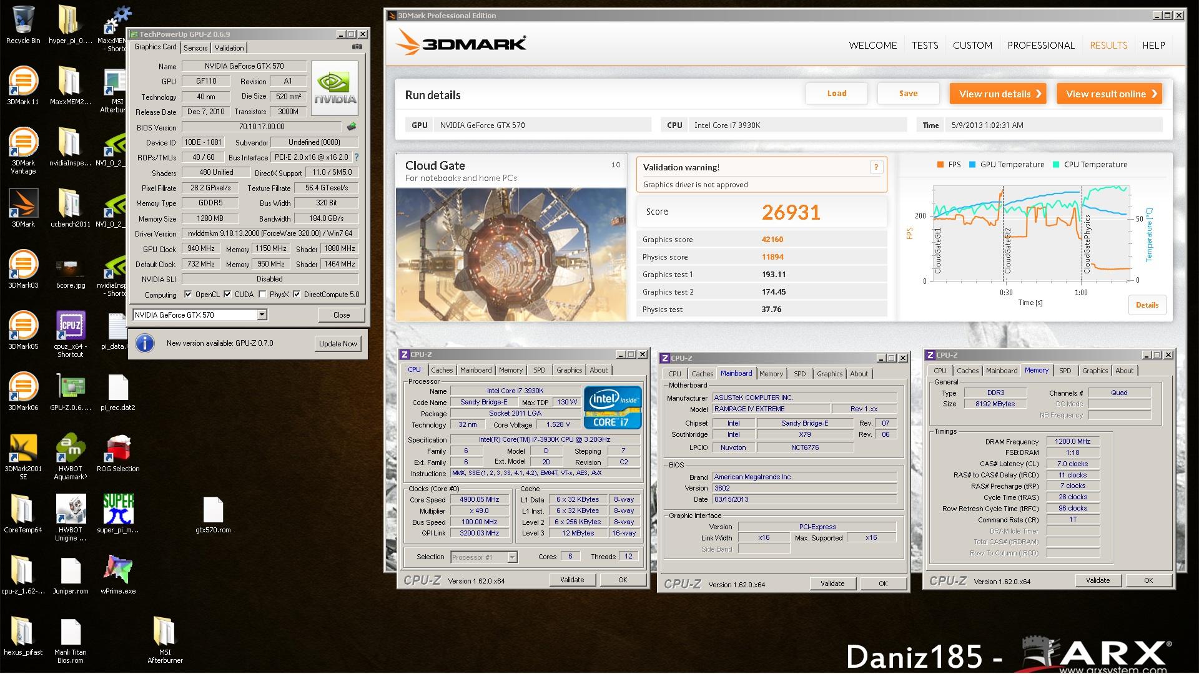Image resolution: width=1199 pixels, height=674 pixels.
Task: Open MSI Afterburner folder near desktop bottom
Action: (x=165, y=639)
